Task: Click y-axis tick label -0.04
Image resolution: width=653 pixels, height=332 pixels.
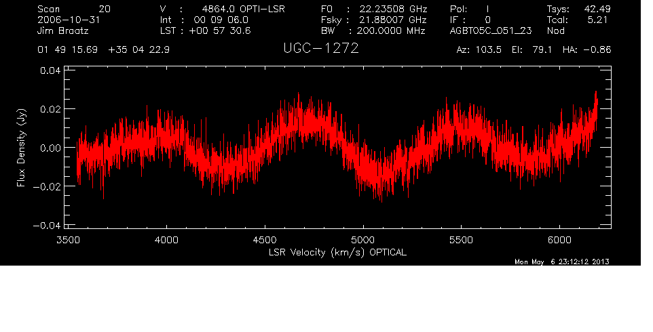Action: (x=47, y=226)
